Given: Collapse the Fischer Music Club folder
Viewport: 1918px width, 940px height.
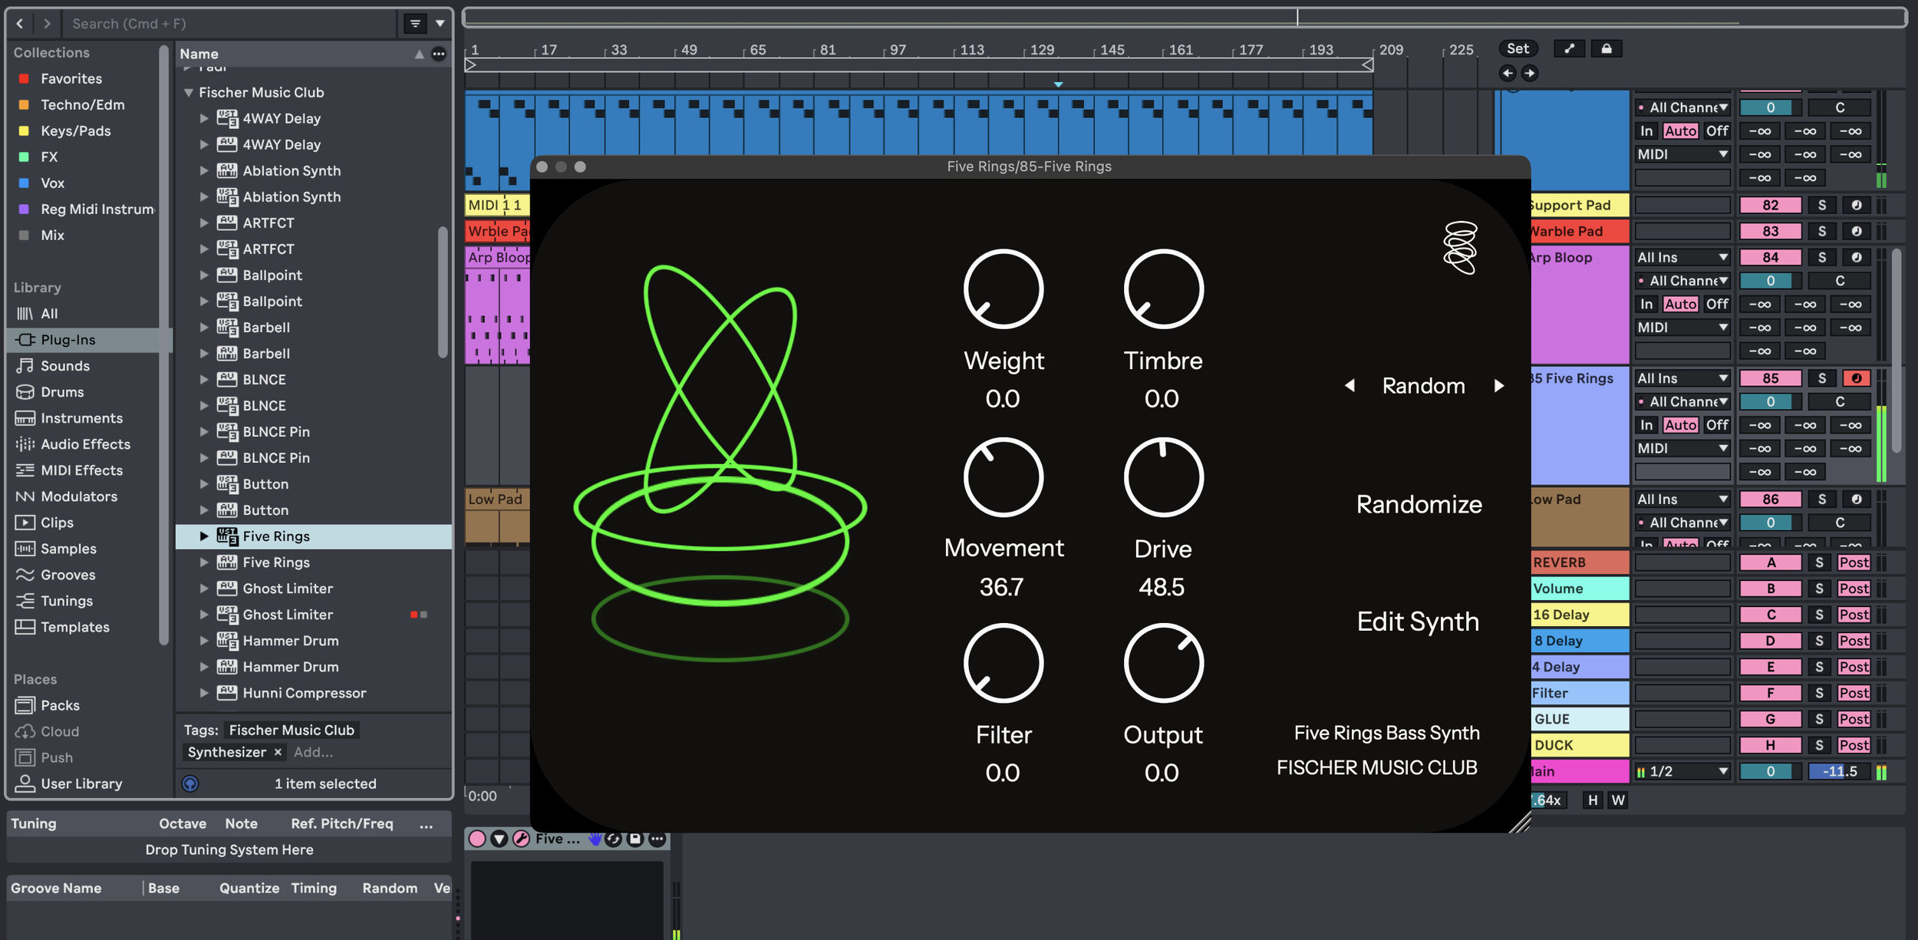Looking at the screenshot, I should click(188, 92).
